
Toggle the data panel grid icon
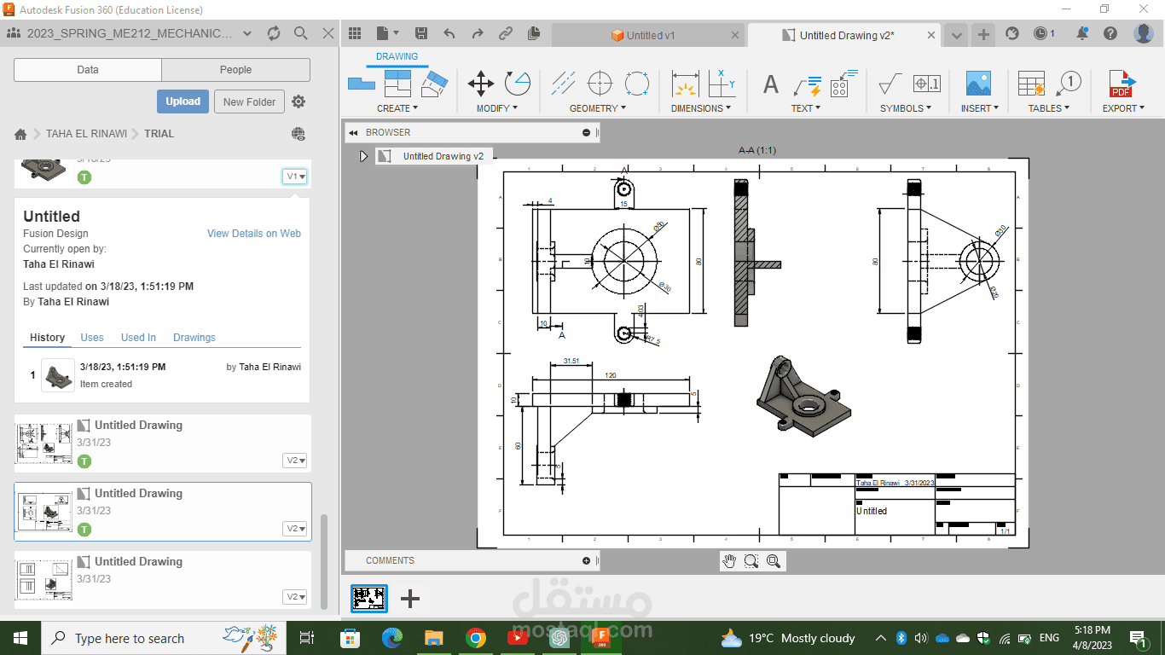356,34
